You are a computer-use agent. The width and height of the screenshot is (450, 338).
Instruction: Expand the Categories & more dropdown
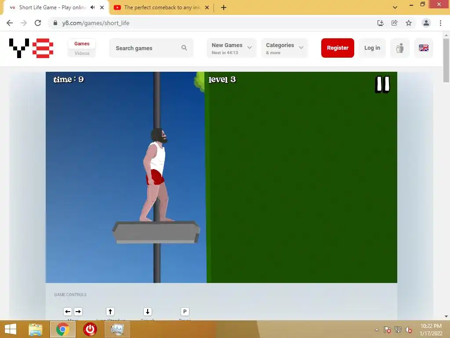coord(284,48)
